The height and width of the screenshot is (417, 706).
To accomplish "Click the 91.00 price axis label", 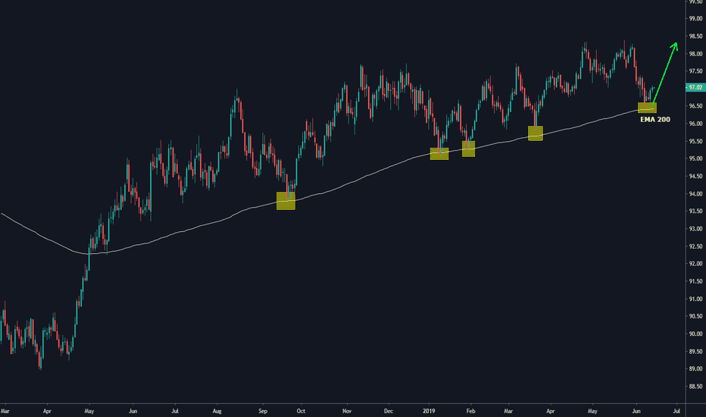I will pyautogui.click(x=695, y=299).
